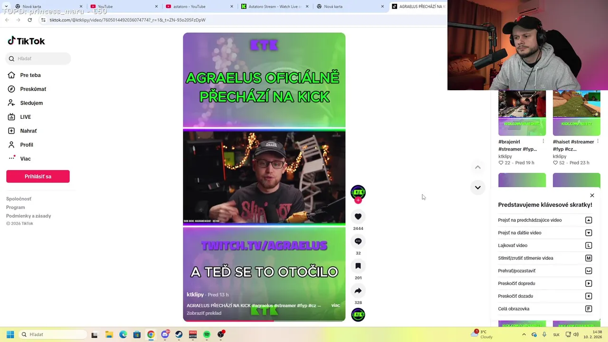This screenshot has width=608, height=342.
Task: Click the F key icon for fullscreen
Action: 589,309
